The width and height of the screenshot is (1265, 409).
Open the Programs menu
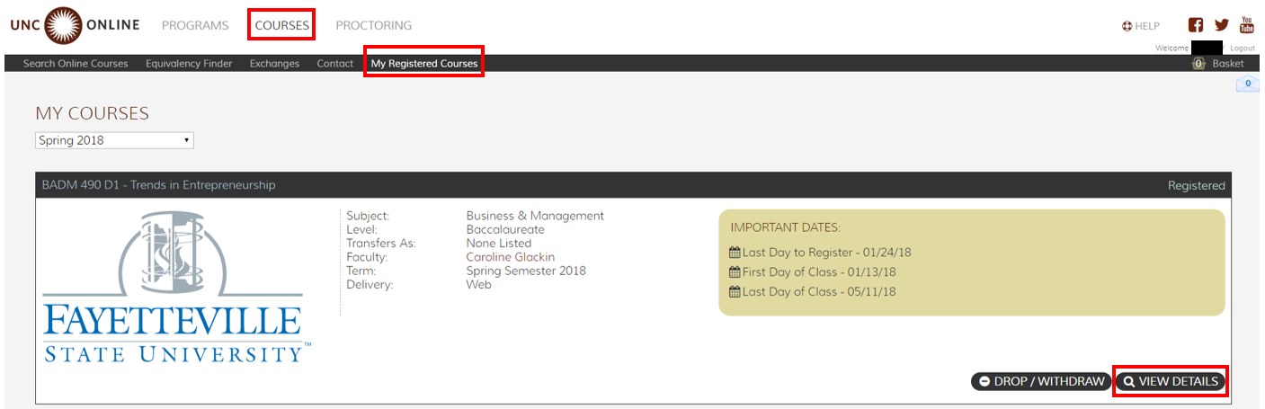coord(195,25)
